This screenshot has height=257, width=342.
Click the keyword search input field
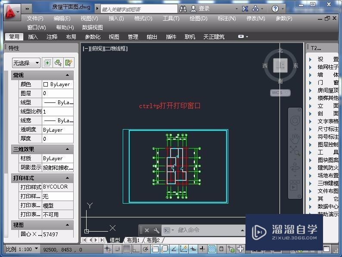[139, 9]
